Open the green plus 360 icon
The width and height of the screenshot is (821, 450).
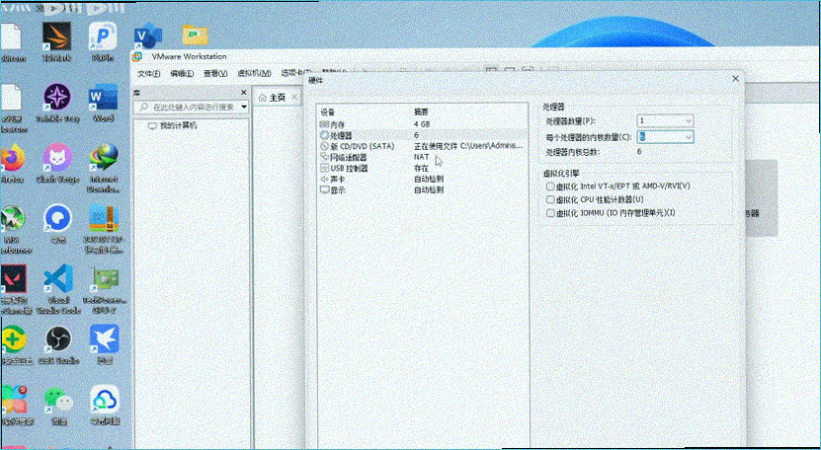click(14, 340)
